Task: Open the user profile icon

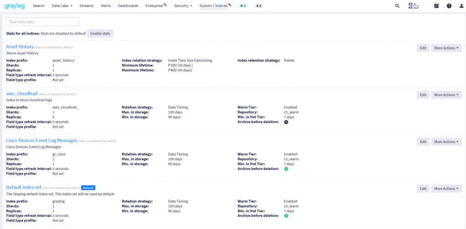Action: point(461,5)
